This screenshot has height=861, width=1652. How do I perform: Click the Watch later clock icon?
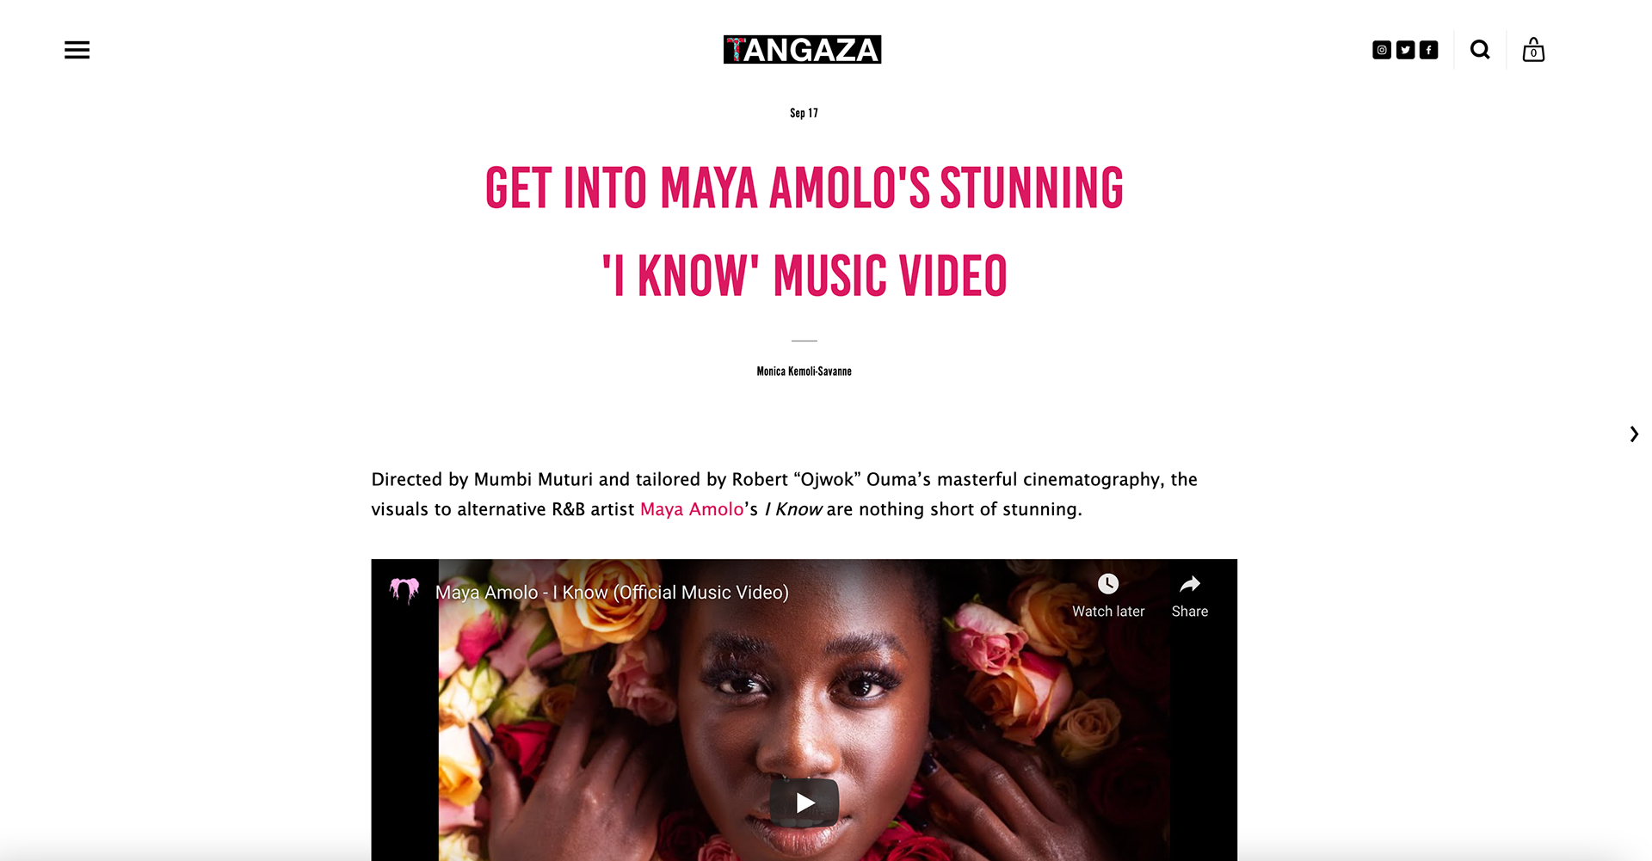[x=1108, y=584]
